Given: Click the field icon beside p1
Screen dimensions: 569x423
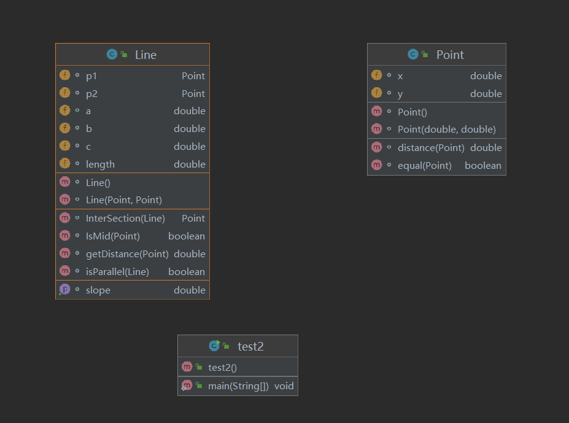Looking at the screenshot, I should (x=65, y=76).
